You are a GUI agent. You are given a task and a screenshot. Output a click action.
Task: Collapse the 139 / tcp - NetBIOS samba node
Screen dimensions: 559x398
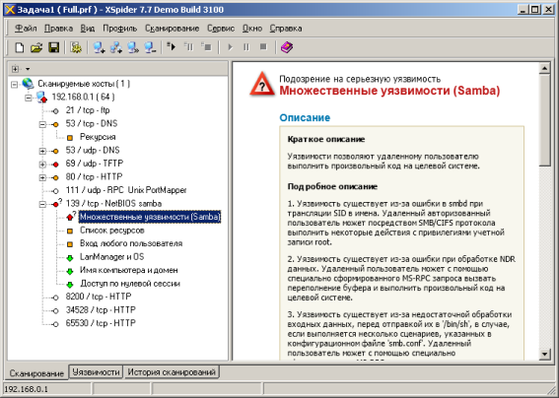(x=42, y=204)
